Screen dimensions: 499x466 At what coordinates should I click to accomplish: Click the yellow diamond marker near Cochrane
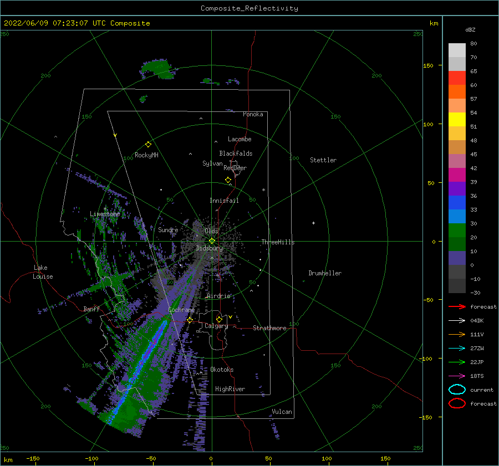click(190, 320)
